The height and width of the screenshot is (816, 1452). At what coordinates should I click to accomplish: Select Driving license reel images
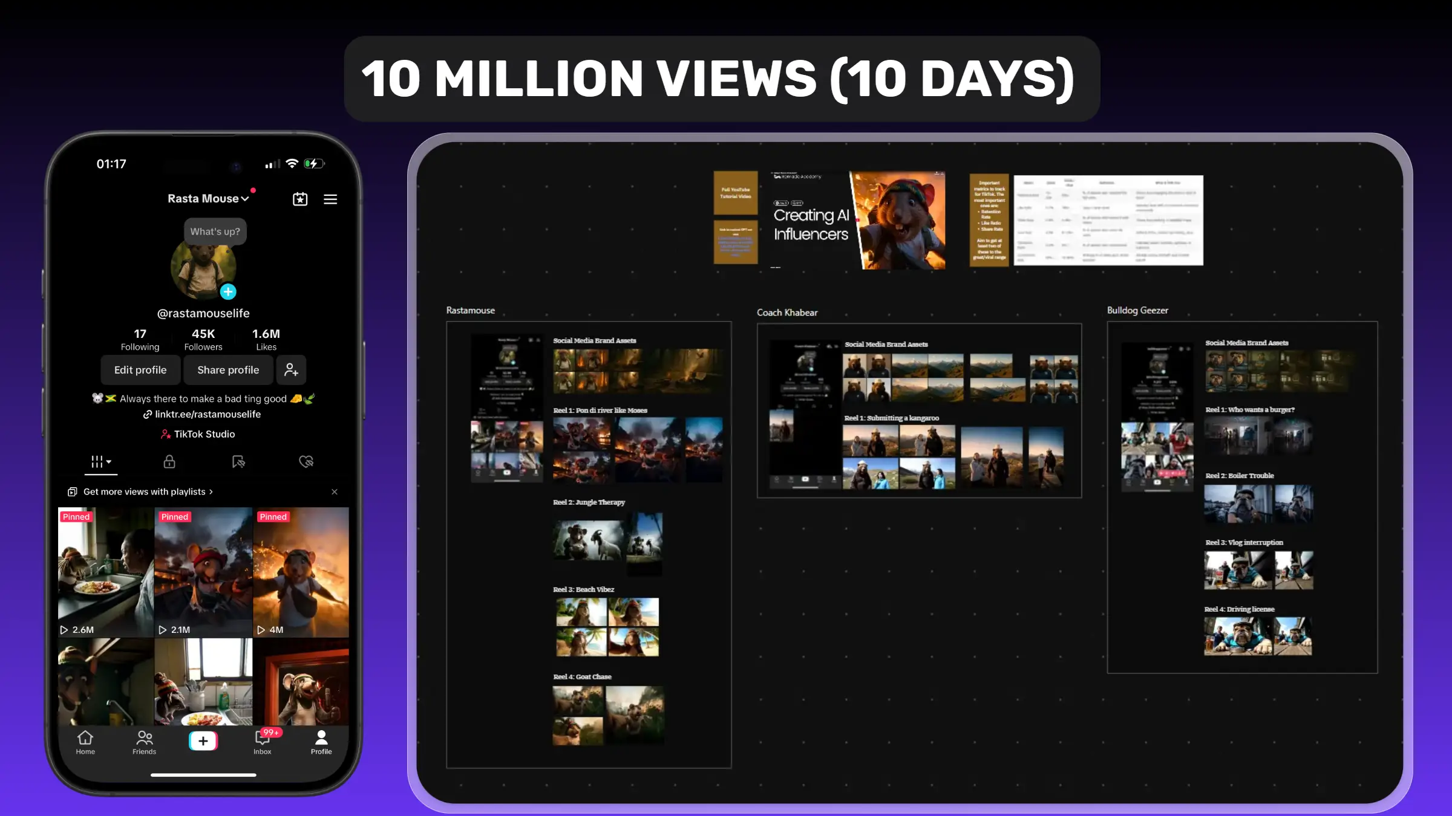[x=1258, y=636]
